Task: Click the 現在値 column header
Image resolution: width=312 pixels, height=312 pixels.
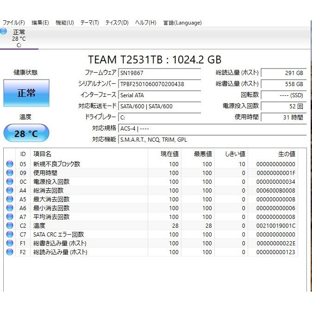Action: point(164,154)
